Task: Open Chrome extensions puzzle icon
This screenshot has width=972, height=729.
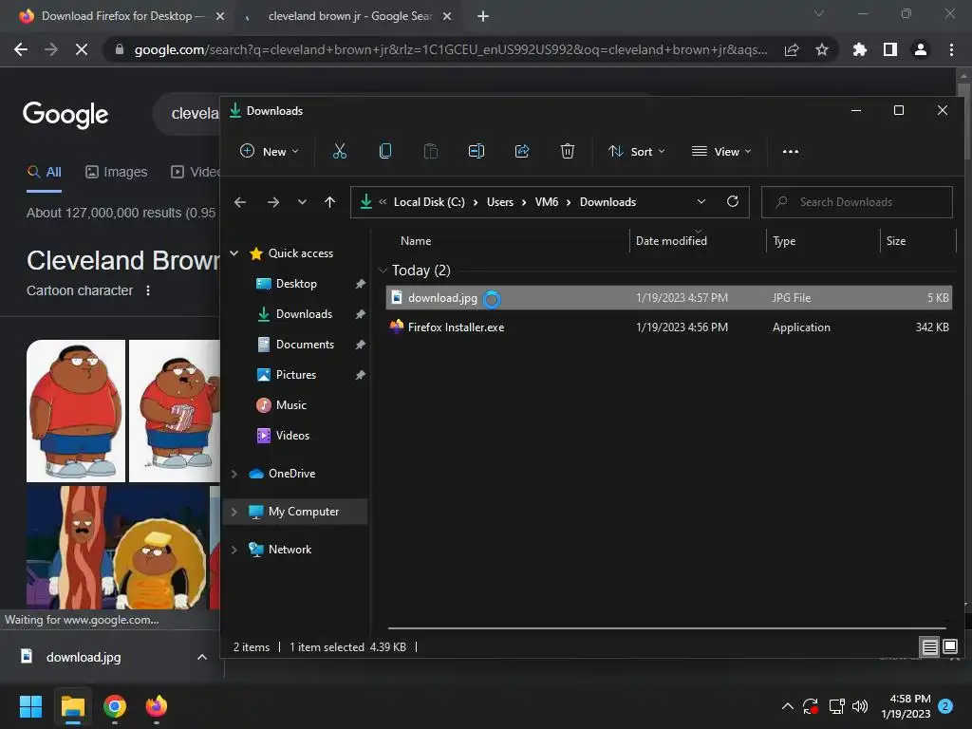Action: coord(859,49)
